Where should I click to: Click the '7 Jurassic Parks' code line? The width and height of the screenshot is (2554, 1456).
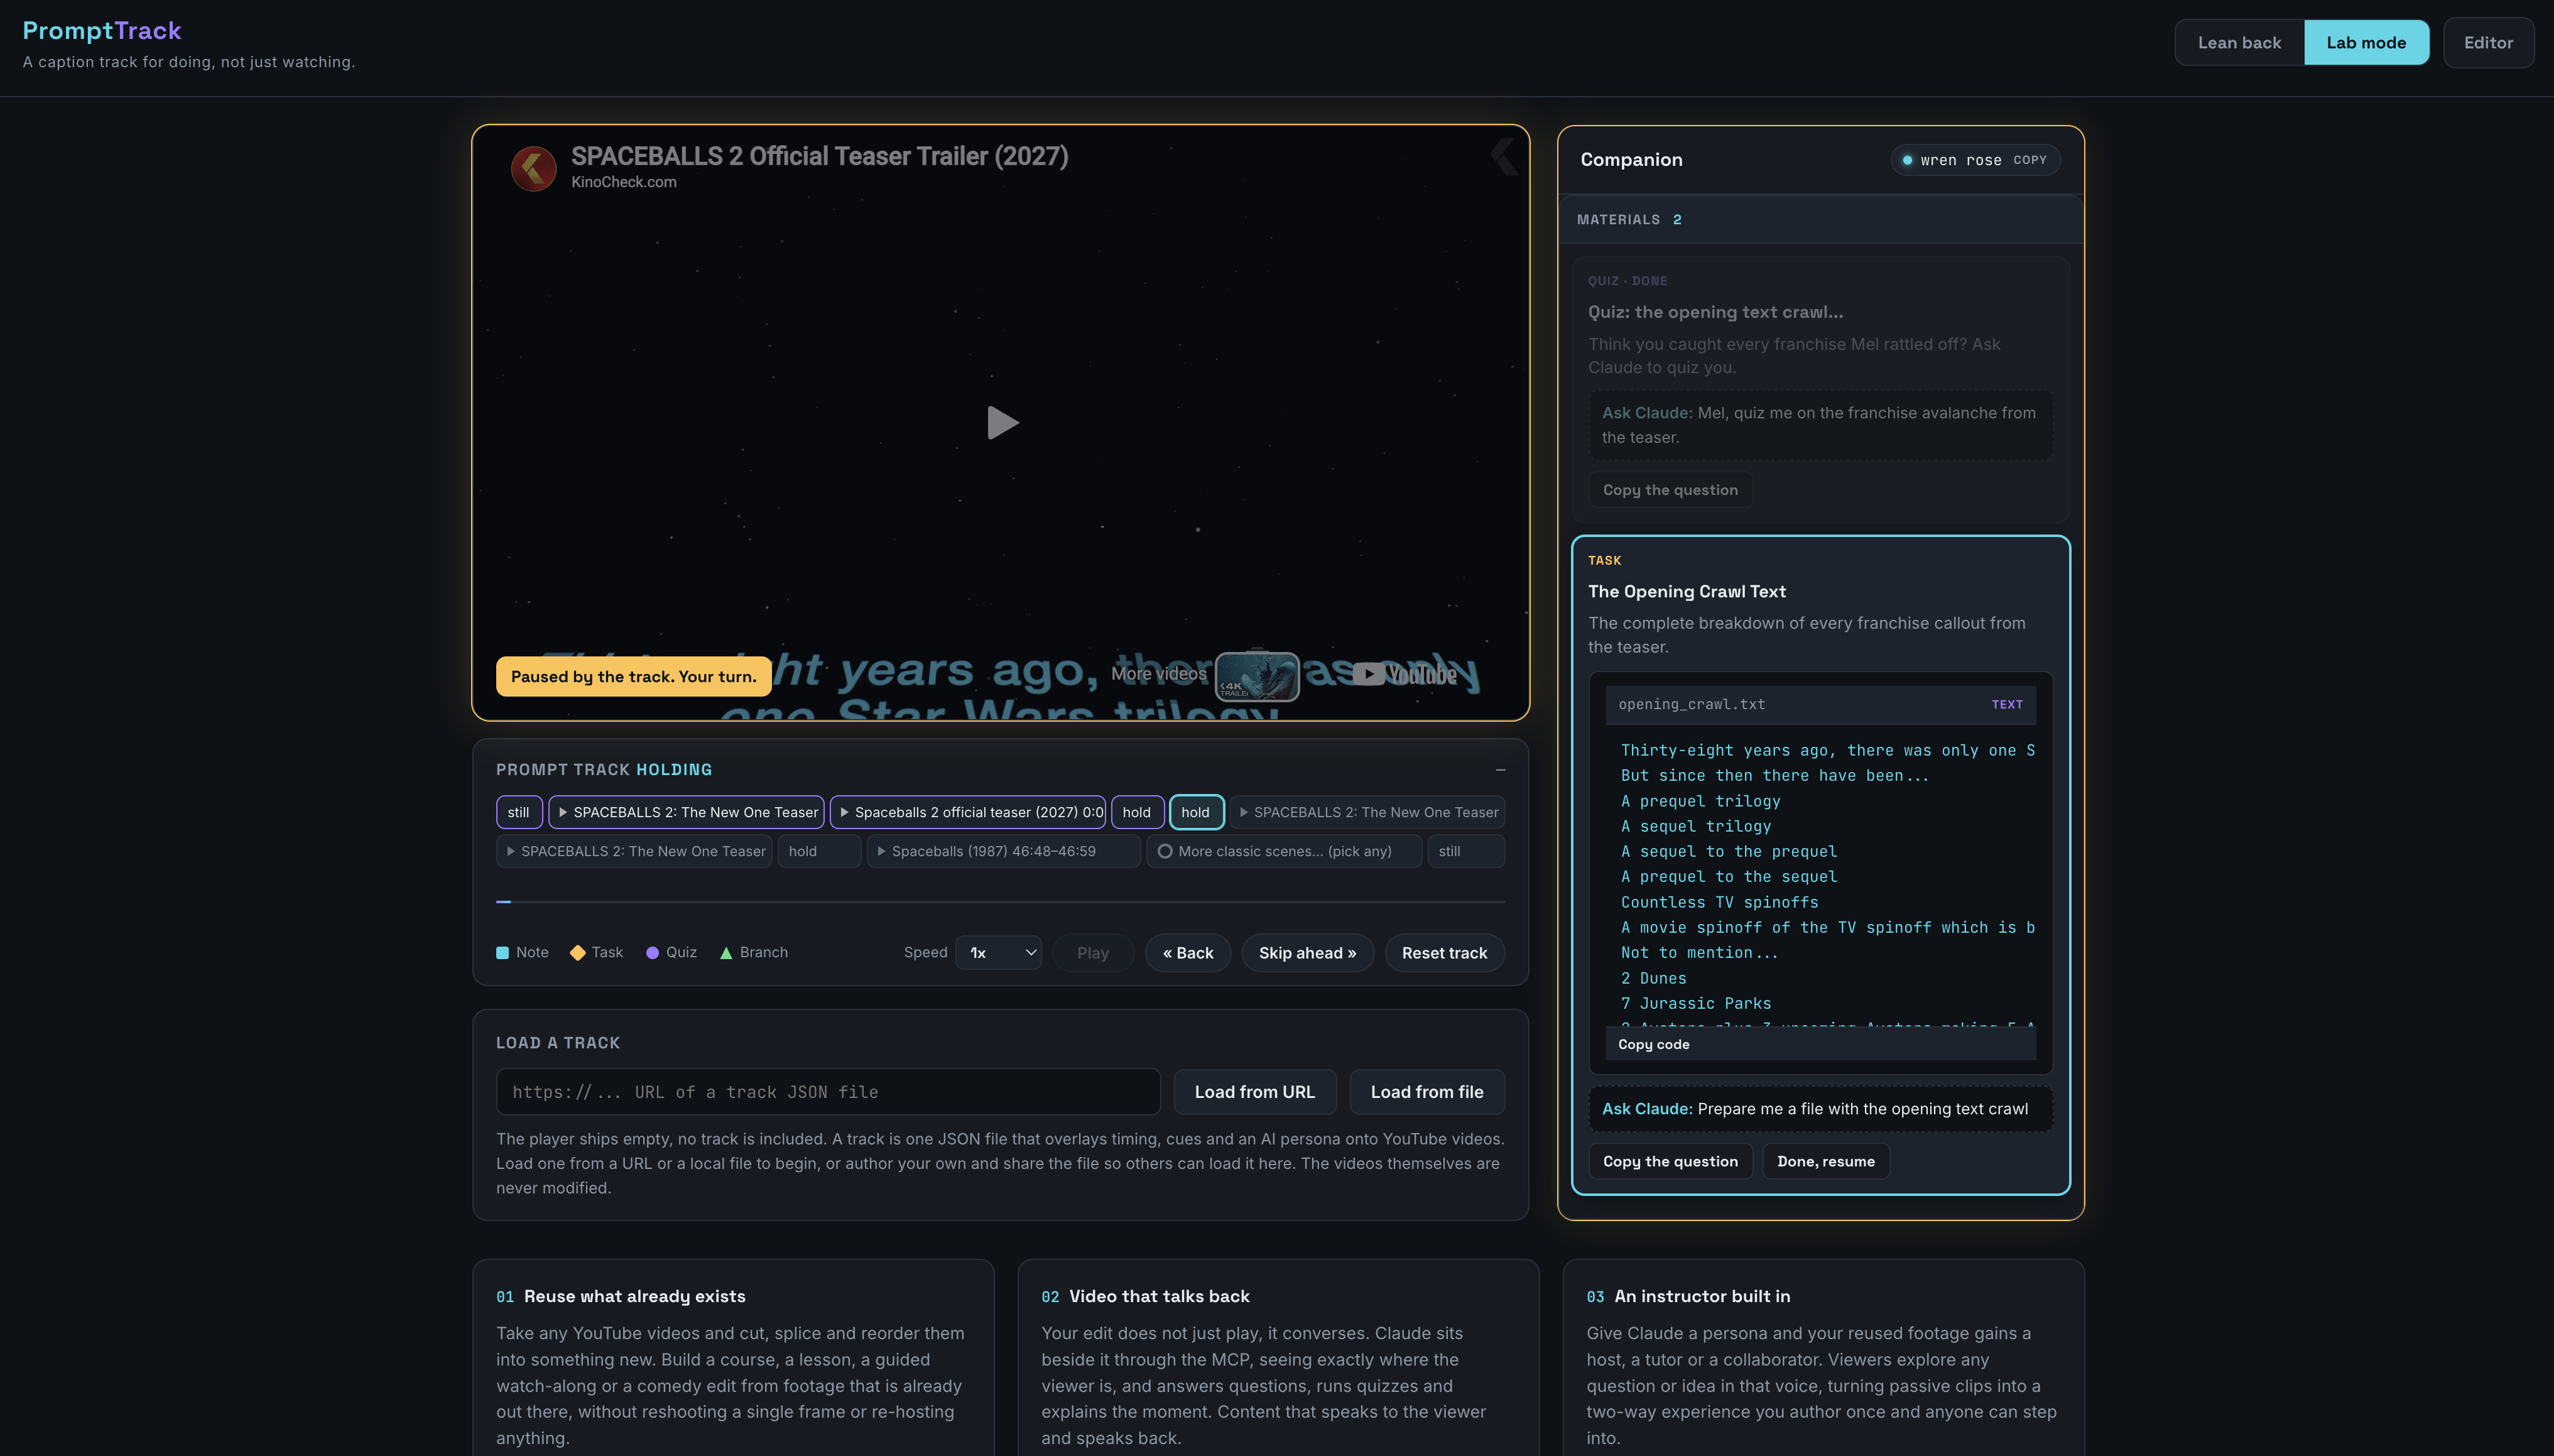click(x=1695, y=1003)
